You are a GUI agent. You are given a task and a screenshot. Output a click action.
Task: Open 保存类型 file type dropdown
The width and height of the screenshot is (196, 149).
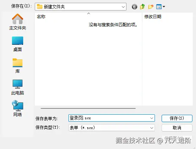(112, 128)
